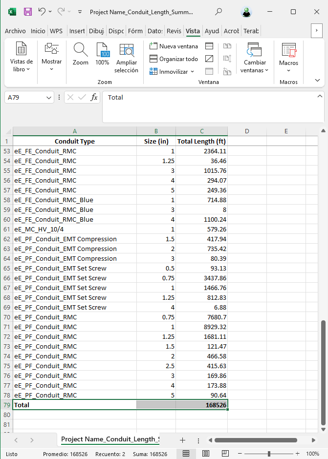Select Normal view button in status bar
Screen dimensions: 328x459
coord(186,454)
